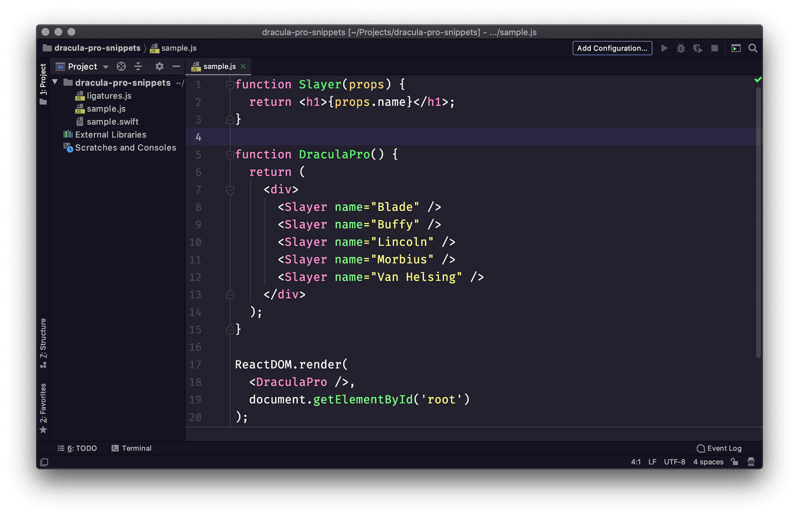Collapse the dracula-pro-snippets tree node
799x517 pixels.
(54, 82)
